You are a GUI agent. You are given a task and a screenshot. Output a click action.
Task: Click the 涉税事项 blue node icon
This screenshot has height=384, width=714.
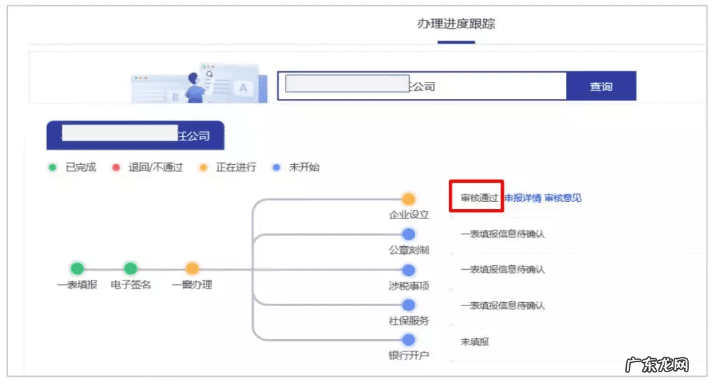point(408,270)
